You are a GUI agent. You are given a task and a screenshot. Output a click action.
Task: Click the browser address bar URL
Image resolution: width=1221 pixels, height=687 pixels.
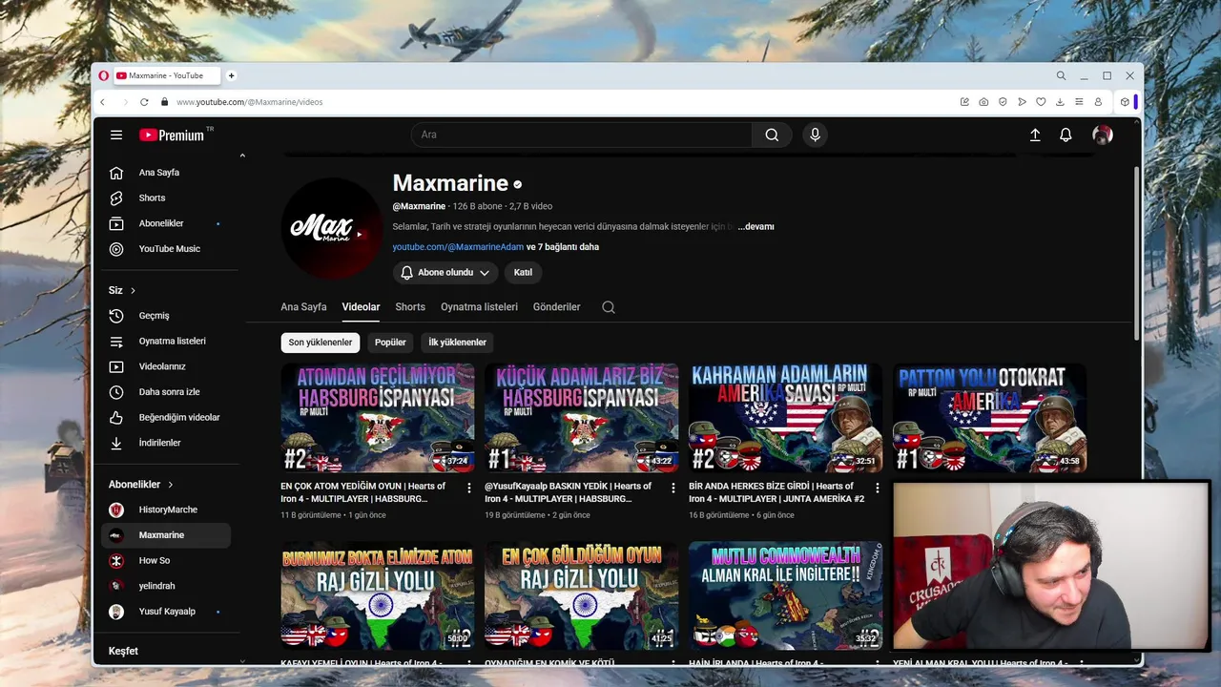(x=250, y=102)
